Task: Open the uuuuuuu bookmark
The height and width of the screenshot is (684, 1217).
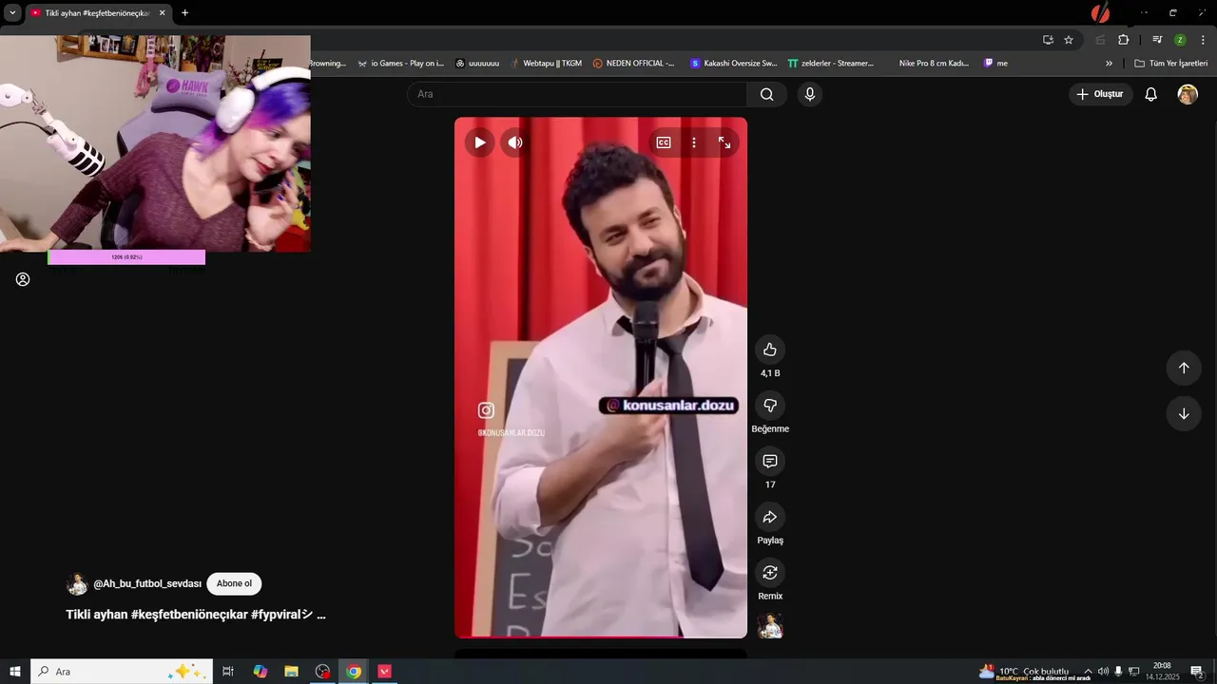Action: (477, 64)
